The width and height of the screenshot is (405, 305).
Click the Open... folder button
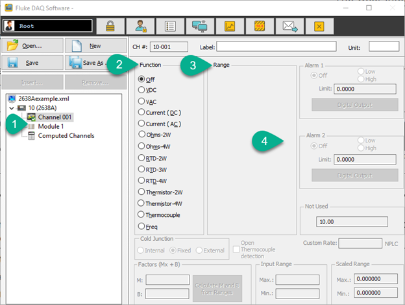coord(32,46)
